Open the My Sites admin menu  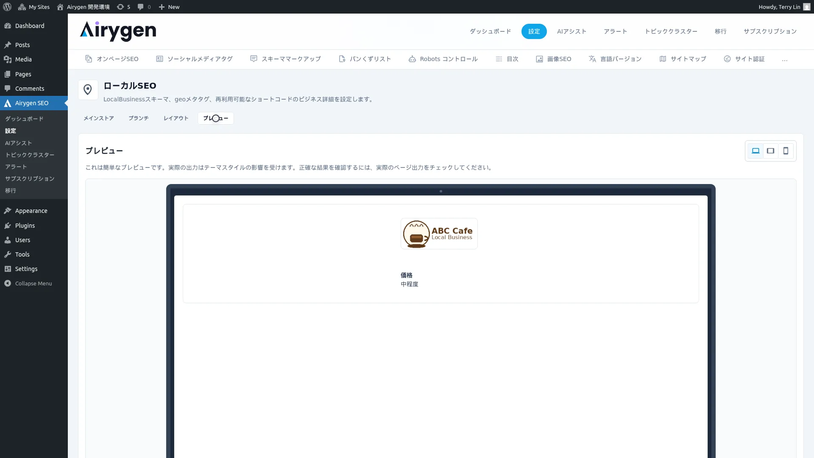pos(34,7)
